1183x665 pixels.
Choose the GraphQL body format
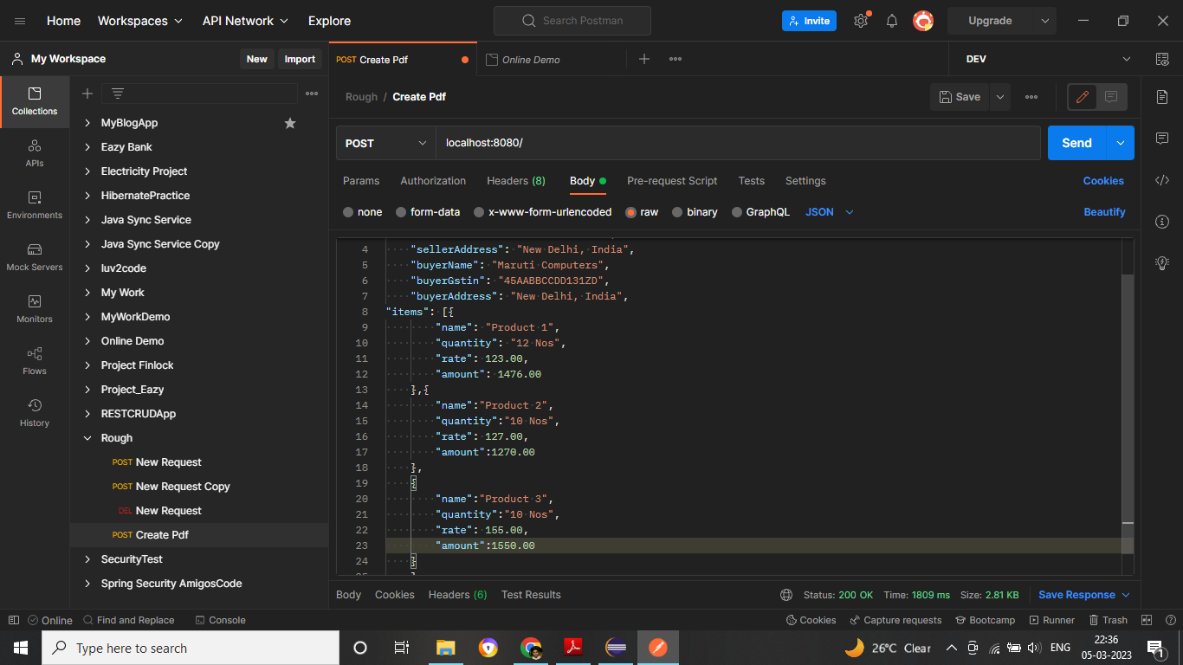point(761,211)
